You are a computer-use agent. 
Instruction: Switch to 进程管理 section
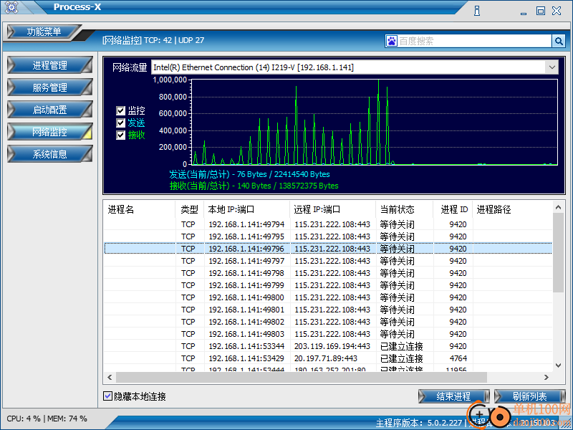click(49, 65)
